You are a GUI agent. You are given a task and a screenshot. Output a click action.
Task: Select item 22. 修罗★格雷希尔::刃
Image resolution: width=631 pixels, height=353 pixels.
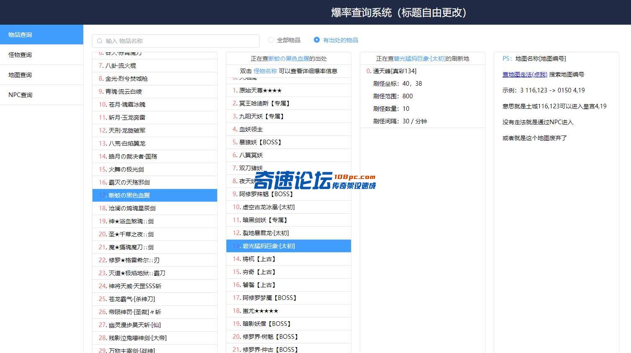pyautogui.click(x=155, y=260)
